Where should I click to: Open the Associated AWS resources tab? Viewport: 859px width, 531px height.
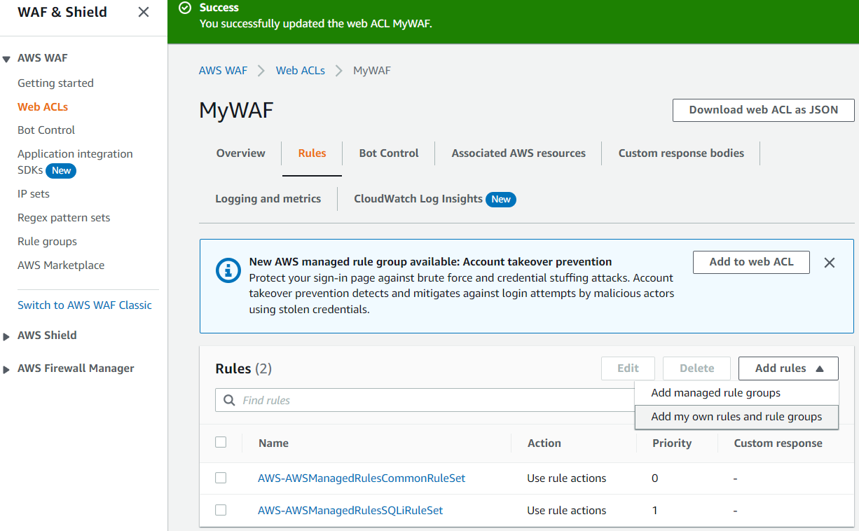point(518,153)
